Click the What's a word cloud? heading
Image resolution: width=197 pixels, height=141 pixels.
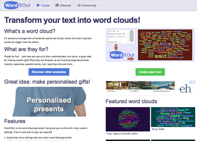tap(30, 31)
